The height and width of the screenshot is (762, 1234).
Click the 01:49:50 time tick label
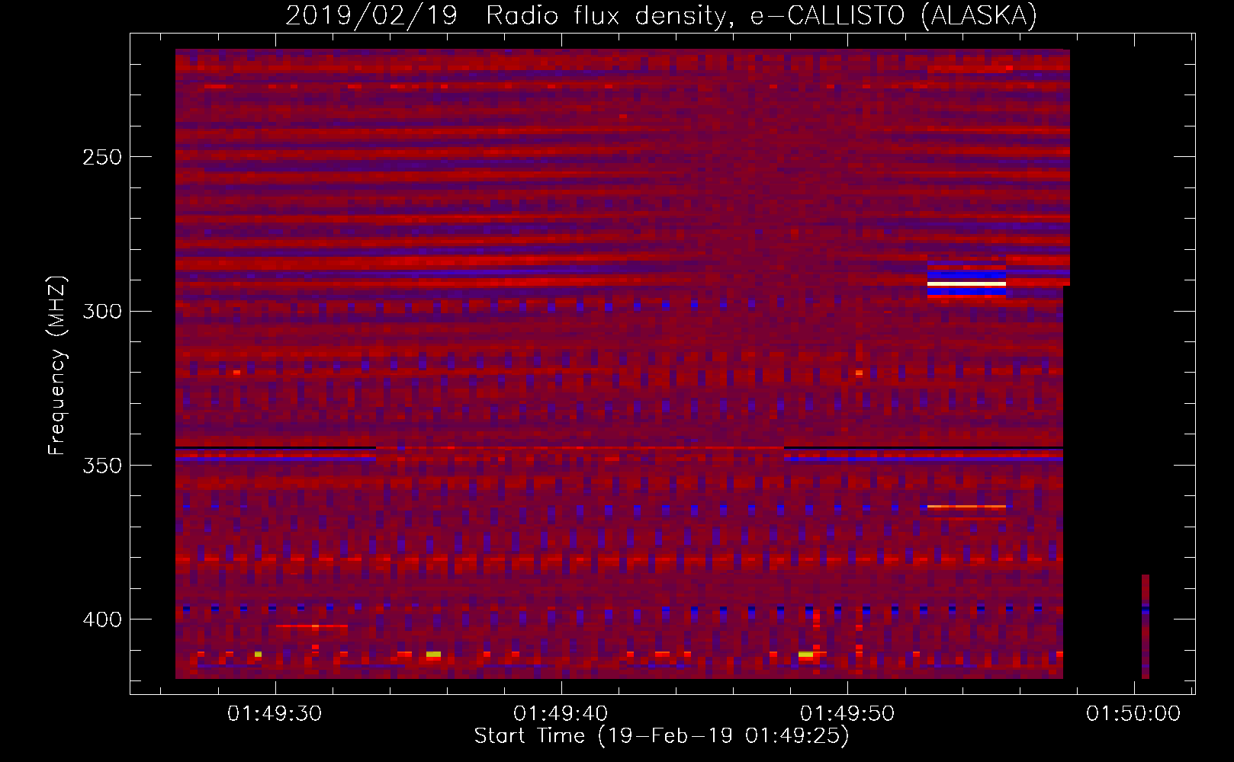tap(847, 714)
